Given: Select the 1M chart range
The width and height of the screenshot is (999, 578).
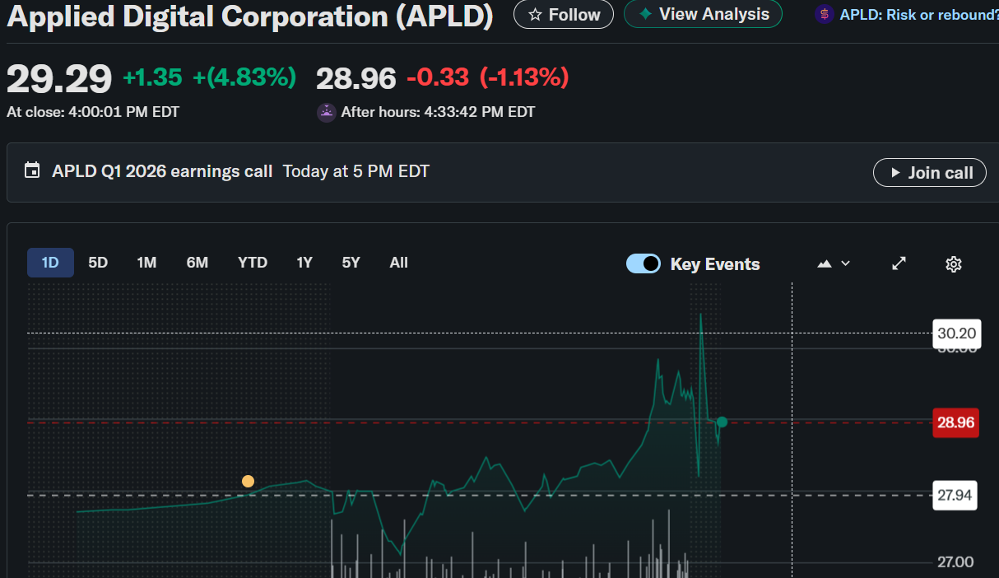Looking at the screenshot, I should (x=146, y=263).
